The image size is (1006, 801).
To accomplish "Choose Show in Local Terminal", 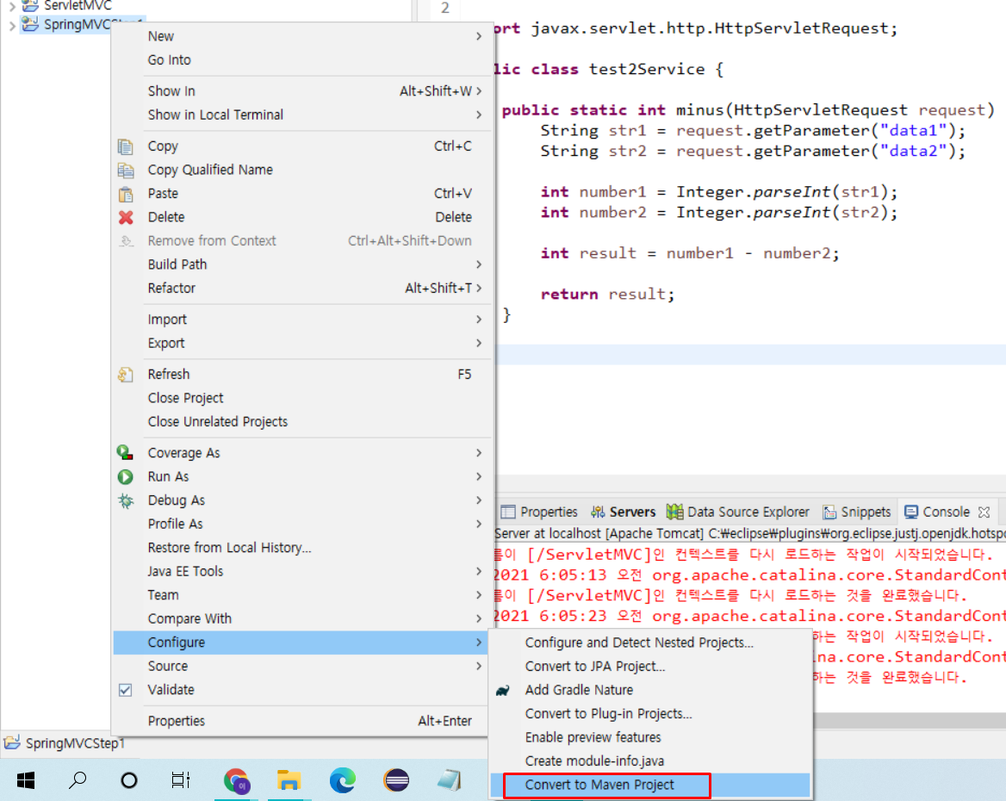I will (301, 115).
